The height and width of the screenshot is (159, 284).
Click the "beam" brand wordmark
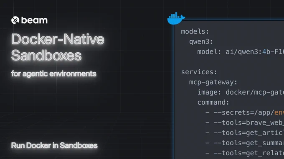click(x=34, y=20)
